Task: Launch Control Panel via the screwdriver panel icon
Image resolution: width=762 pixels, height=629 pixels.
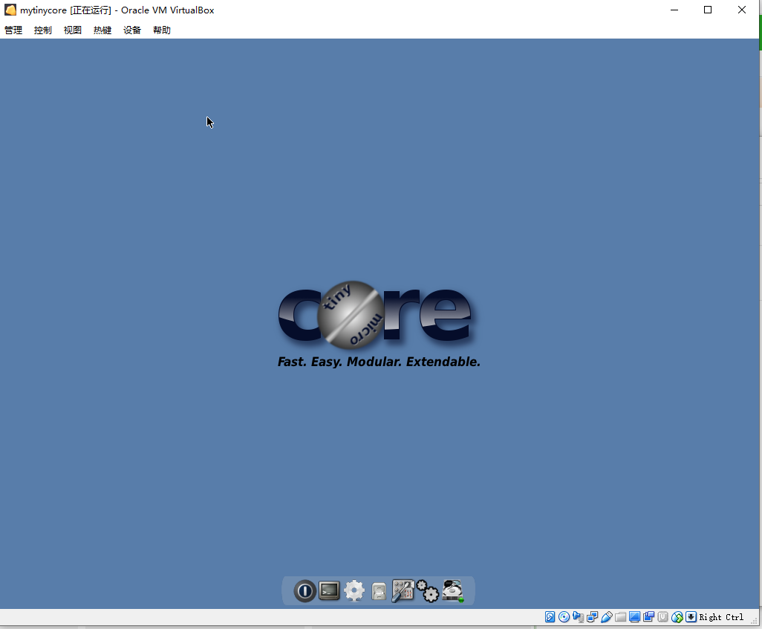Action: (x=403, y=591)
